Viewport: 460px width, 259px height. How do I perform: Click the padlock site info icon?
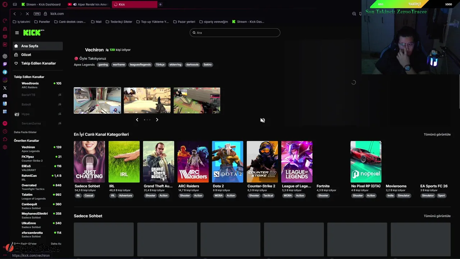tap(45, 14)
